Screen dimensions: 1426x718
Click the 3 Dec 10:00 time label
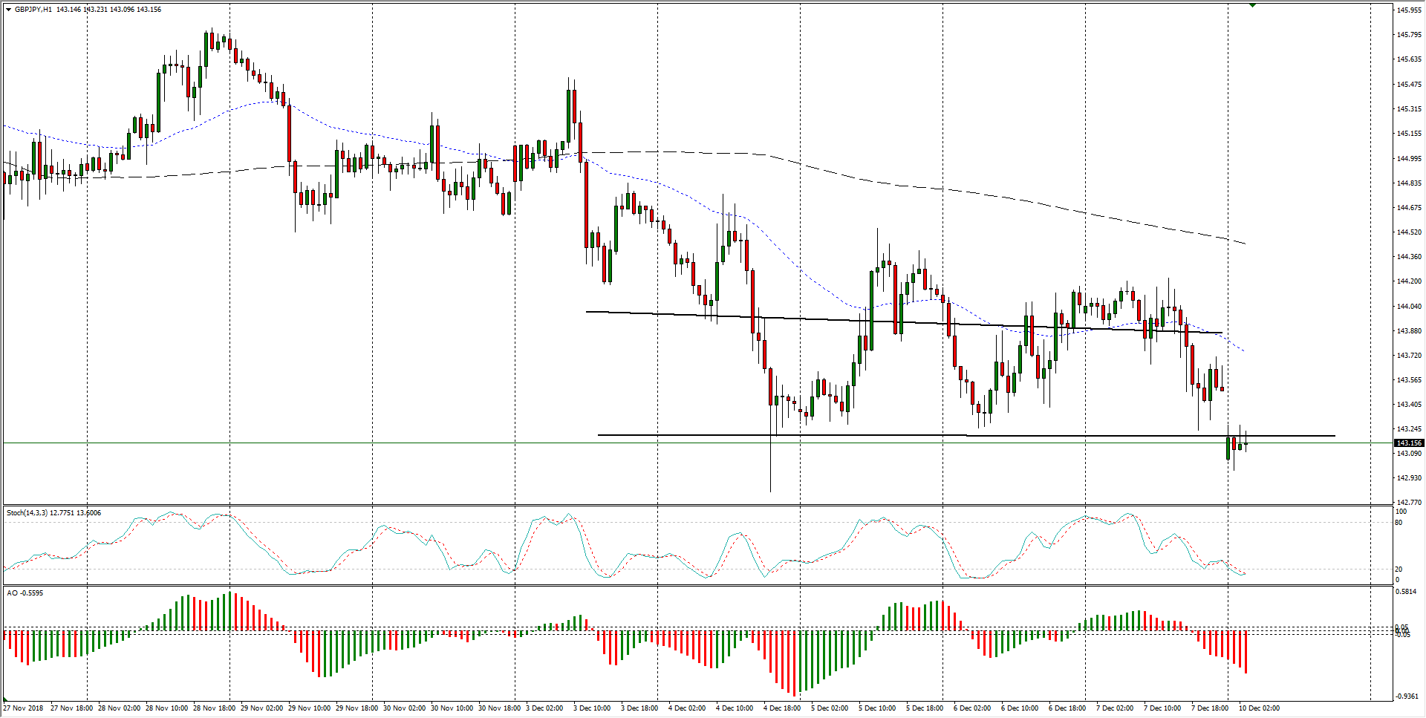592,708
